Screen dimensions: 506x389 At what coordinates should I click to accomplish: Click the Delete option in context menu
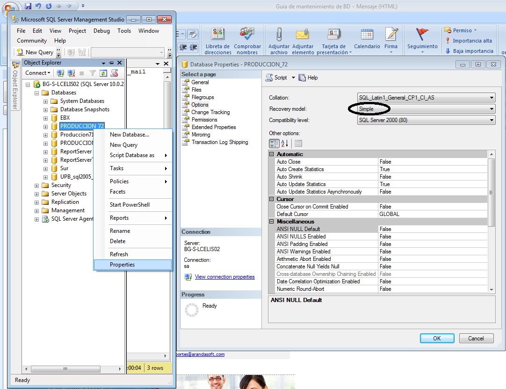[x=133, y=241]
